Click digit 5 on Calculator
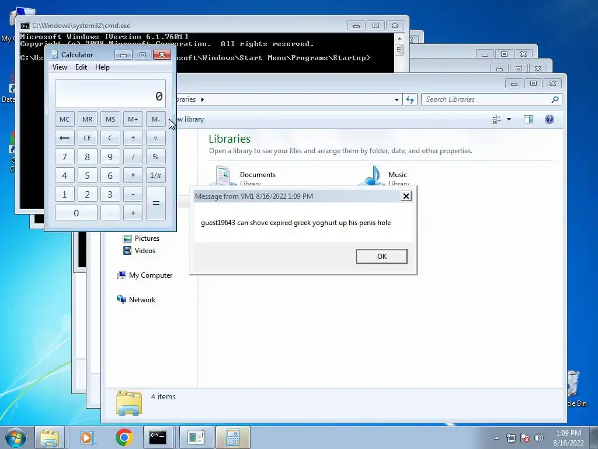Viewport: 598px width, 449px height. (x=88, y=175)
